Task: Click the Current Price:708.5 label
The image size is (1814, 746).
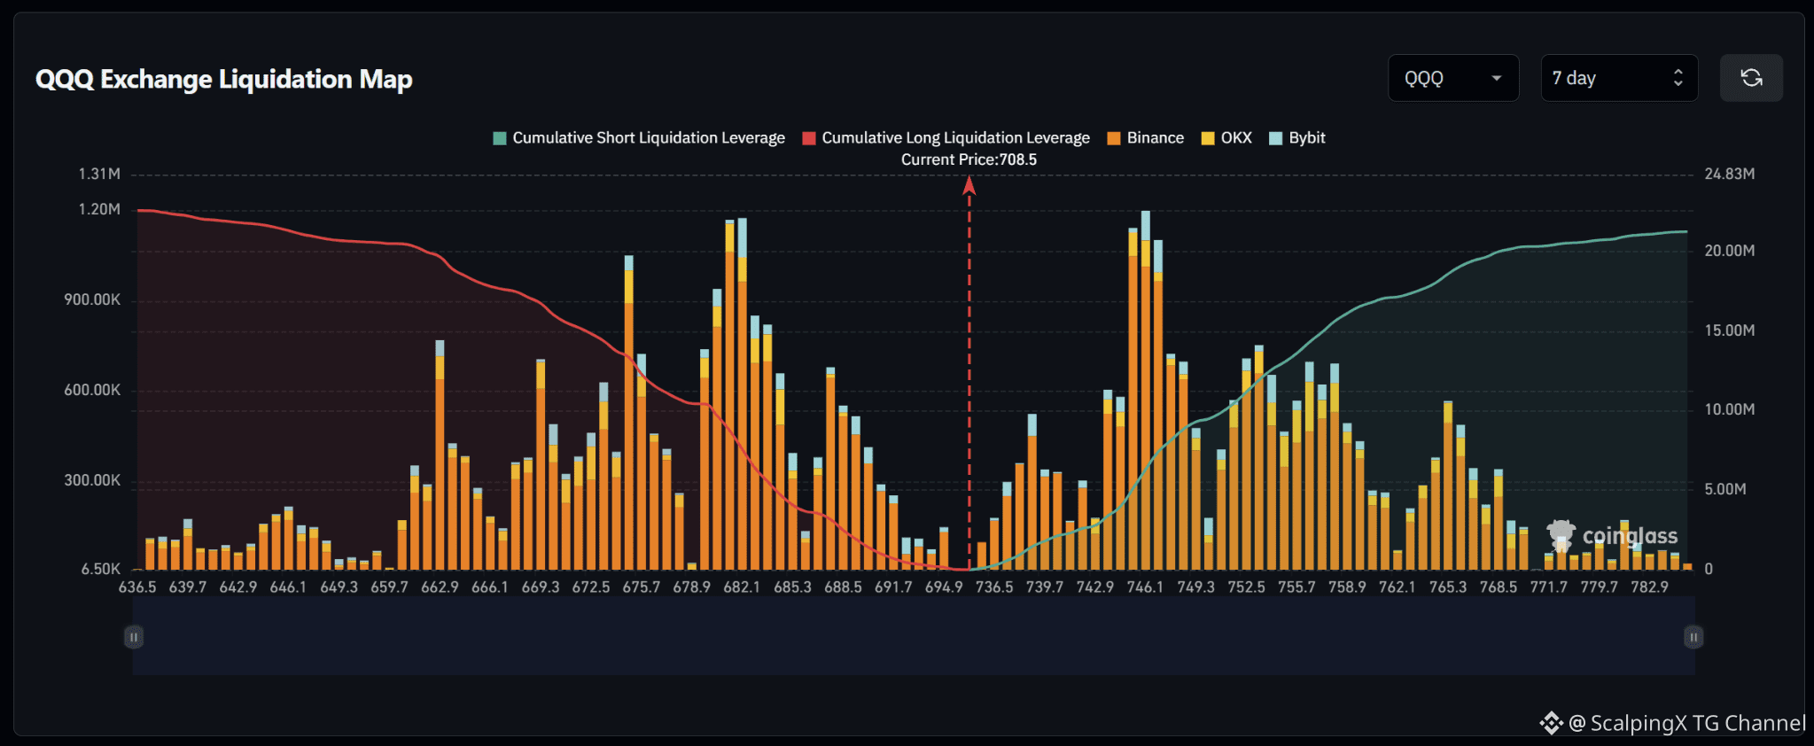Action: click(x=969, y=159)
